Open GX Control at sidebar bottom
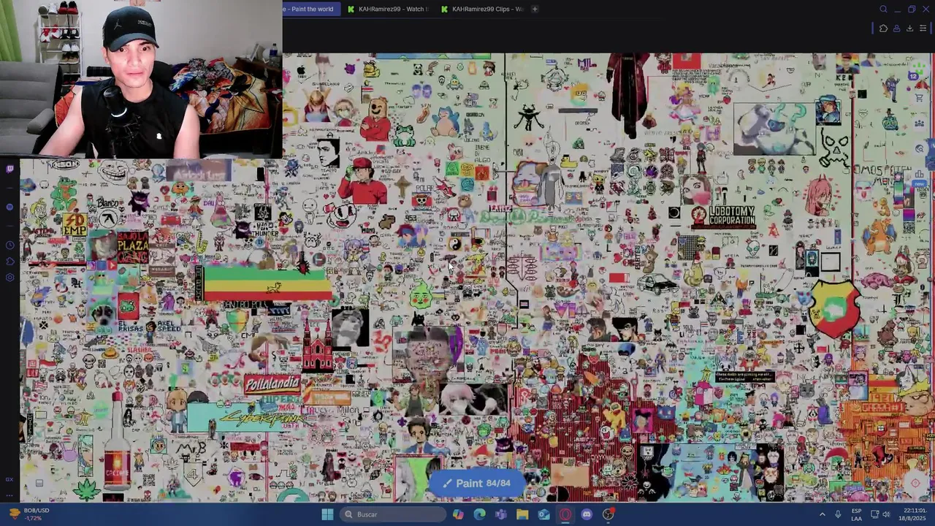The image size is (935, 526). pyautogui.click(x=9, y=479)
